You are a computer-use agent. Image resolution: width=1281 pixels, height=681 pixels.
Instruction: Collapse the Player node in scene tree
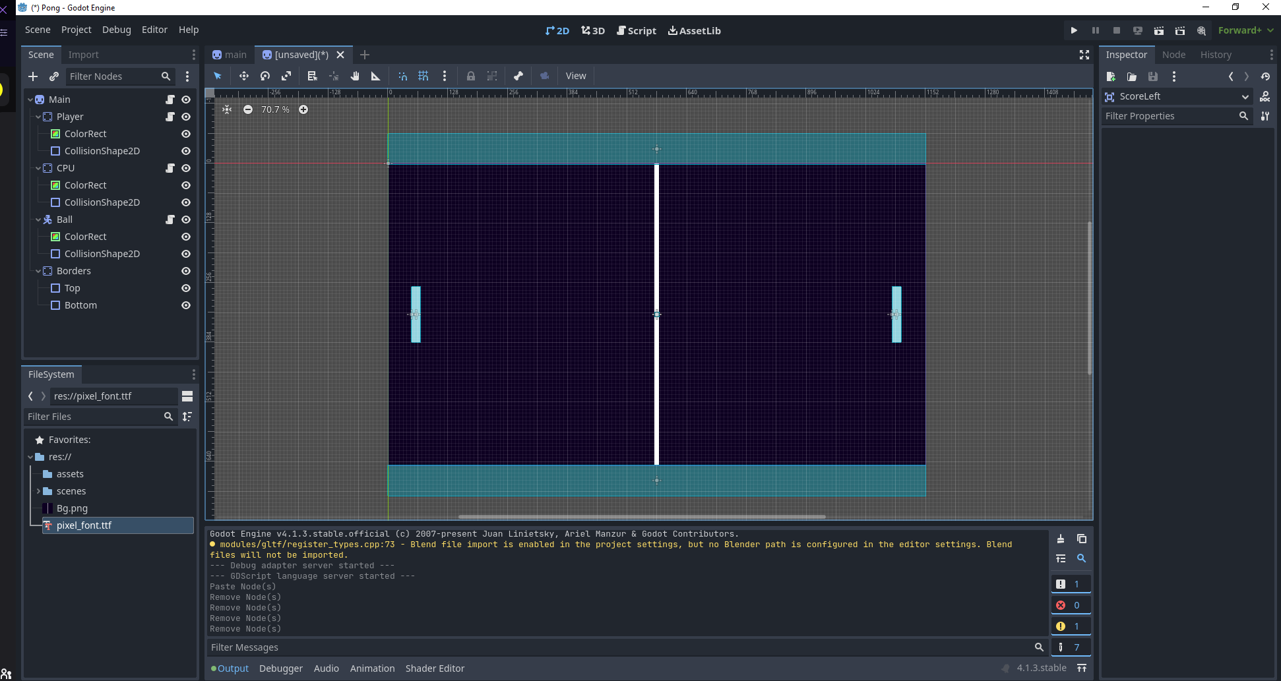[x=38, y=117]
